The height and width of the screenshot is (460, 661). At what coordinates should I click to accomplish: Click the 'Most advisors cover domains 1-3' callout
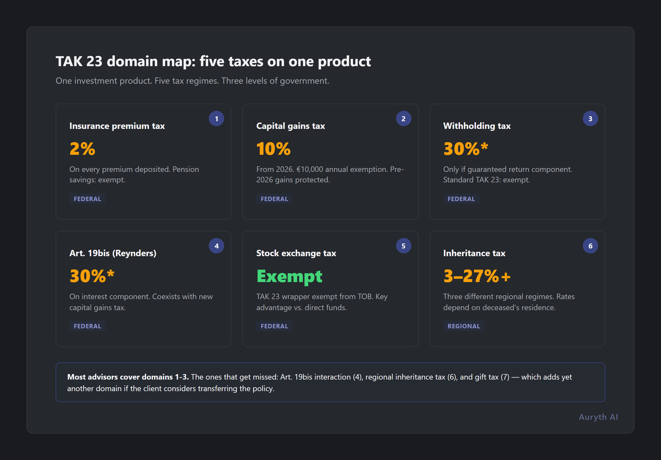[x=330, y=382]
